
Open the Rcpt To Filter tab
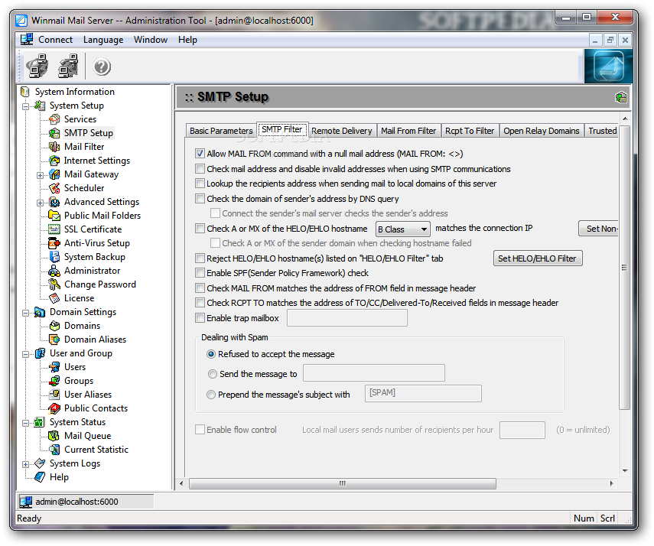(x=470, y=131)
